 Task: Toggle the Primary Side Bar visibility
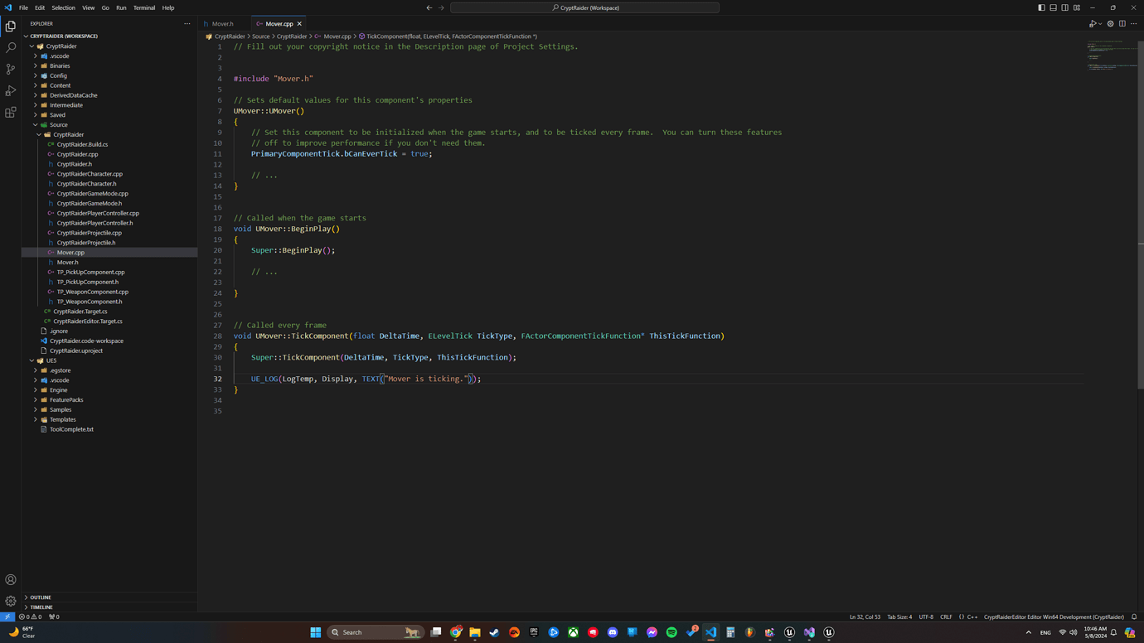[x=1041, y=7]
